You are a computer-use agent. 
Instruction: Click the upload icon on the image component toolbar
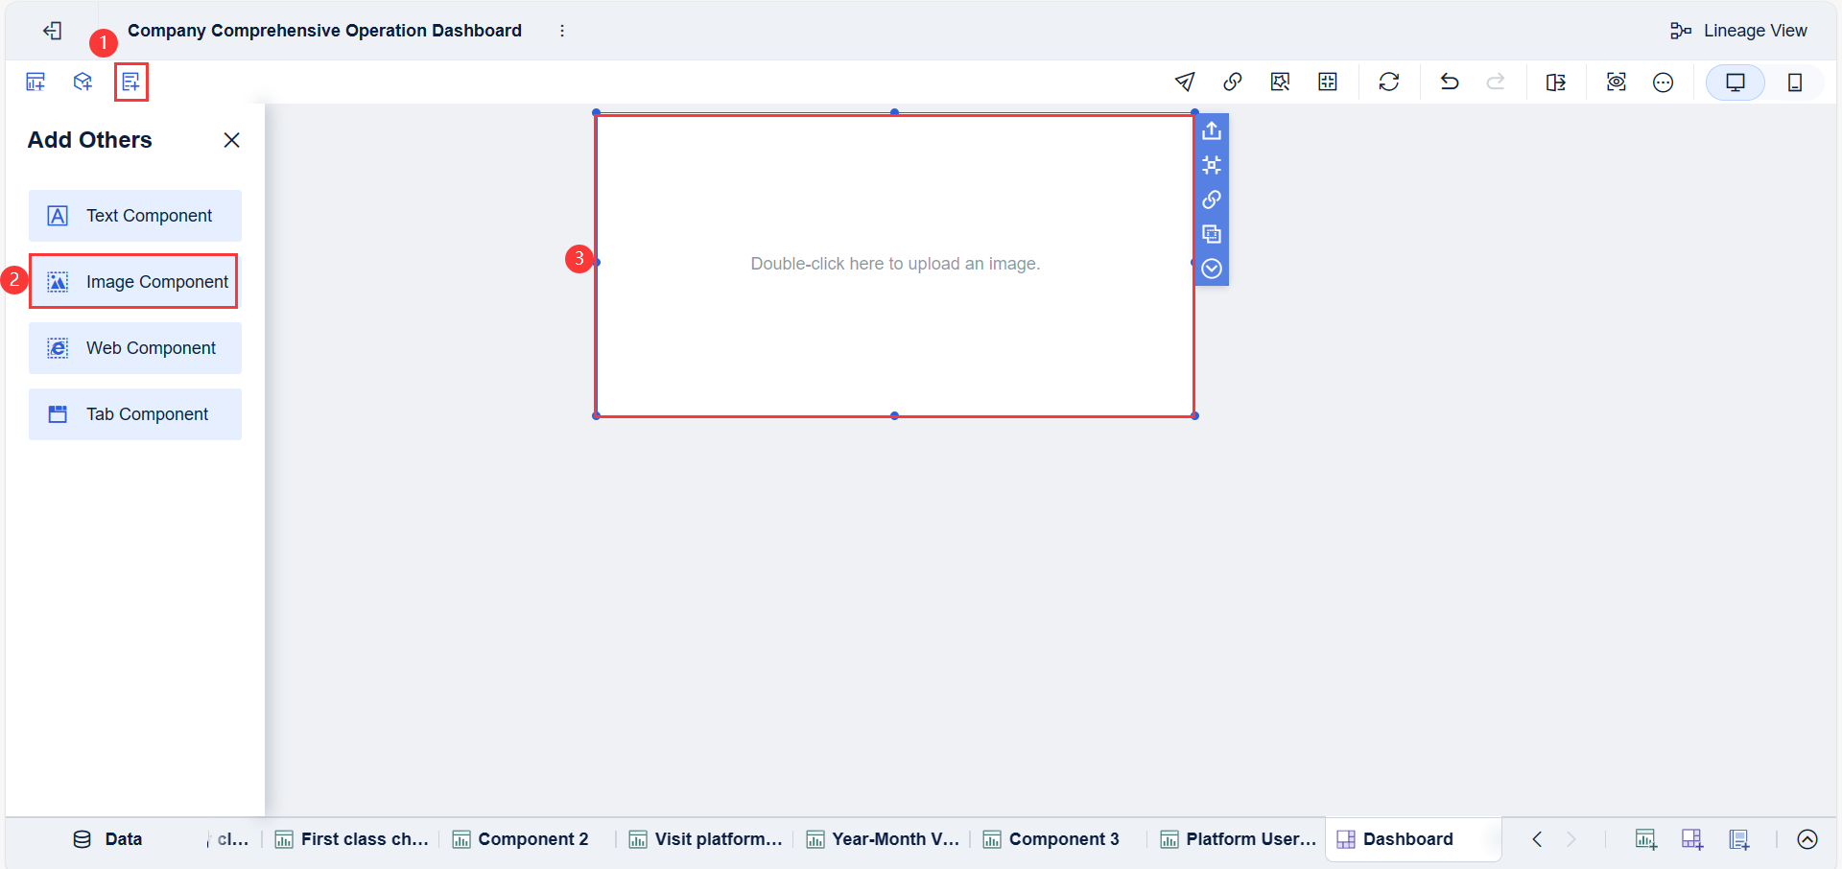[1211, 129]
